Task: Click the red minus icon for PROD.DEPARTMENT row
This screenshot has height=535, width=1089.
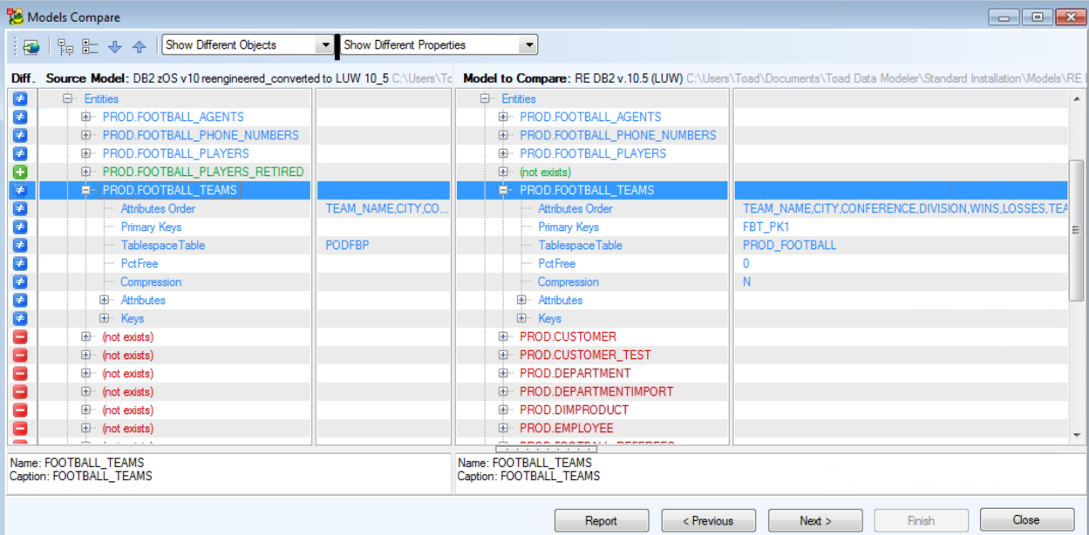Action: point(20,373)
